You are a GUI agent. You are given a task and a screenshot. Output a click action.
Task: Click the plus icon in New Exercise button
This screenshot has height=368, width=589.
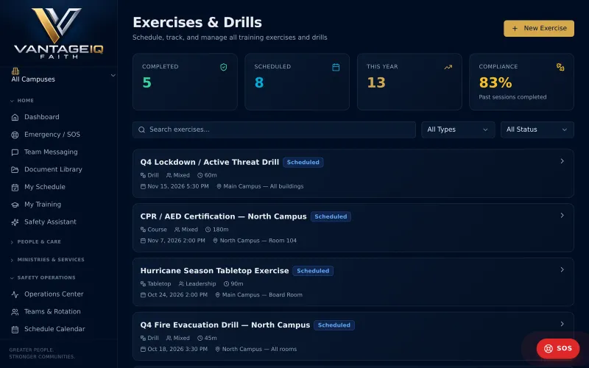point(515,29)
